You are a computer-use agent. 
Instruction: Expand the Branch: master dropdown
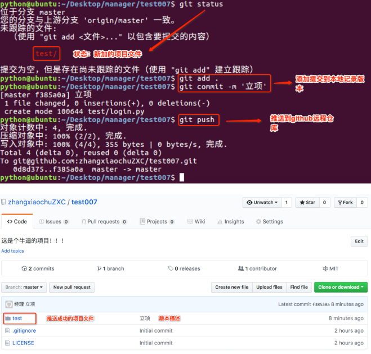pyautogui.click(x=24, y=288)
